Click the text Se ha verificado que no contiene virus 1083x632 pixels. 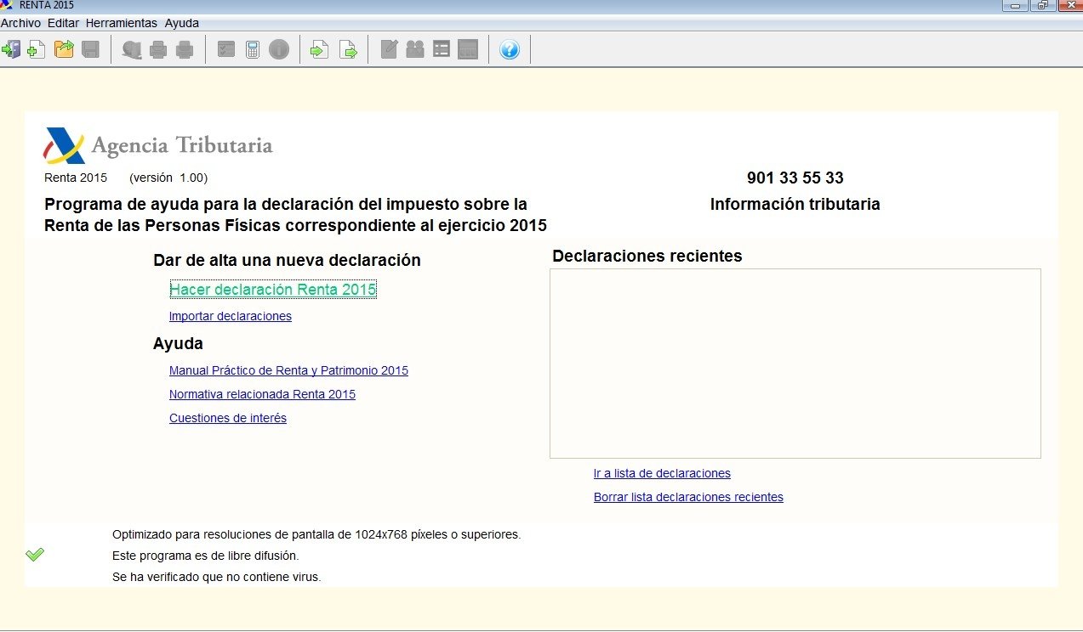[x=217, y=577]
